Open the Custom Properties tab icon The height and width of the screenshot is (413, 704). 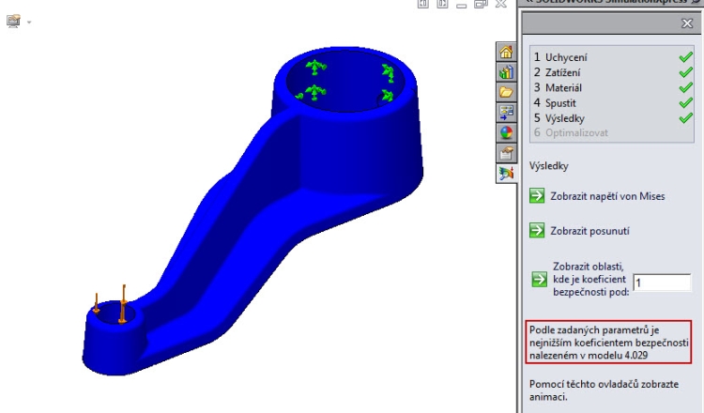click(506, 153)
